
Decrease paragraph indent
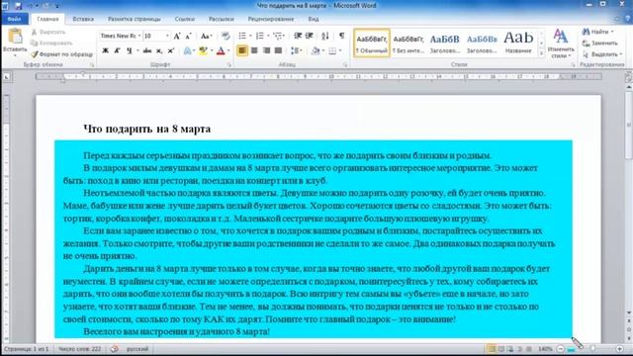coord(298,36)
